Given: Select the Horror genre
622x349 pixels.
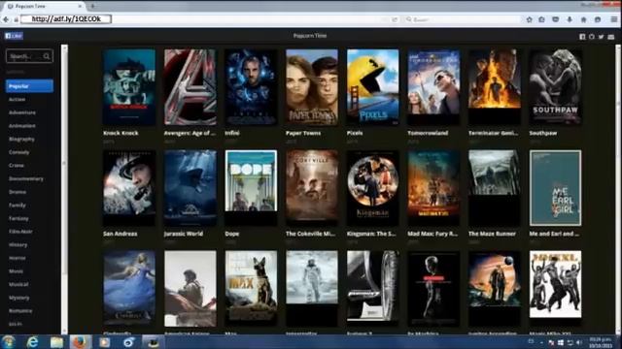Looking at the screenshot, I should (17, 258).
